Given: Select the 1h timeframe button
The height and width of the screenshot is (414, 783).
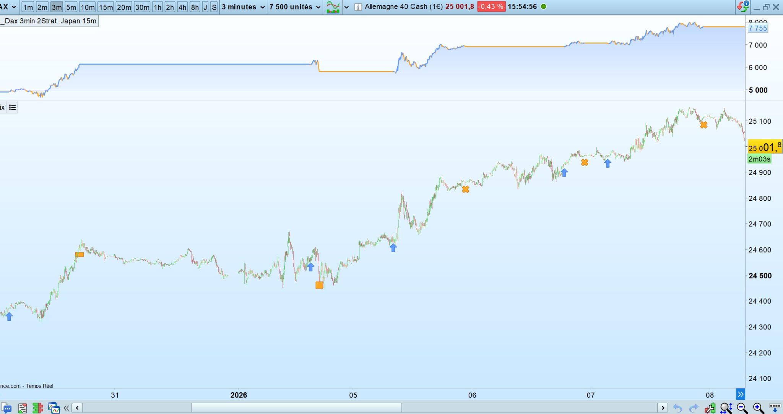Looking at the screenshot, I should (x=157, y=7).
